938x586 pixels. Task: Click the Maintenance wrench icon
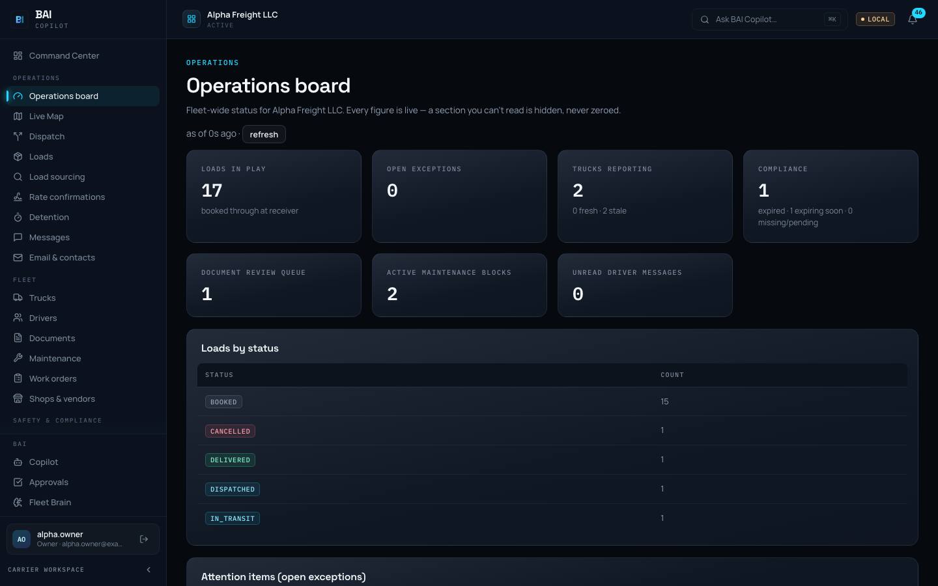pyautogui.click(x=18, y=359)
